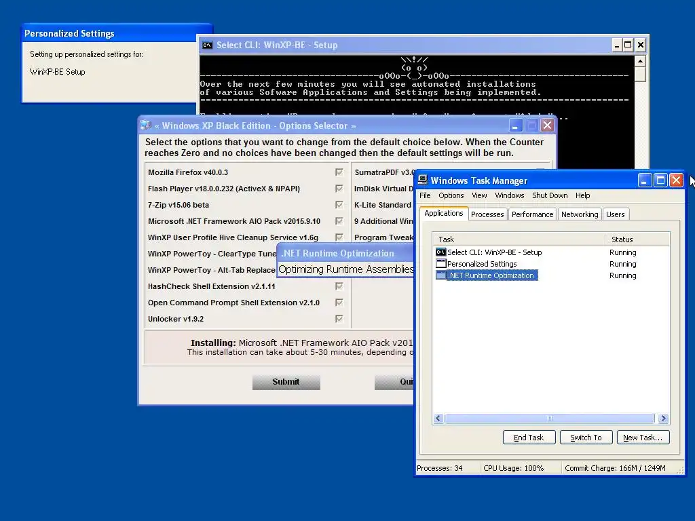Click the New Task... button
Screen dimensions: 695x521
[x=643, y=438]
